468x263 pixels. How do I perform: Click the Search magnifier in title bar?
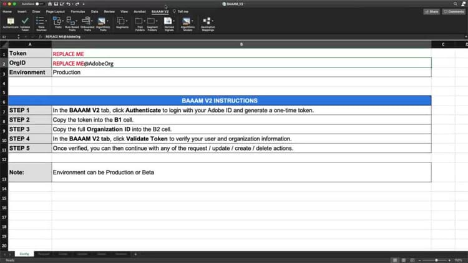click(x=455, y=4)
